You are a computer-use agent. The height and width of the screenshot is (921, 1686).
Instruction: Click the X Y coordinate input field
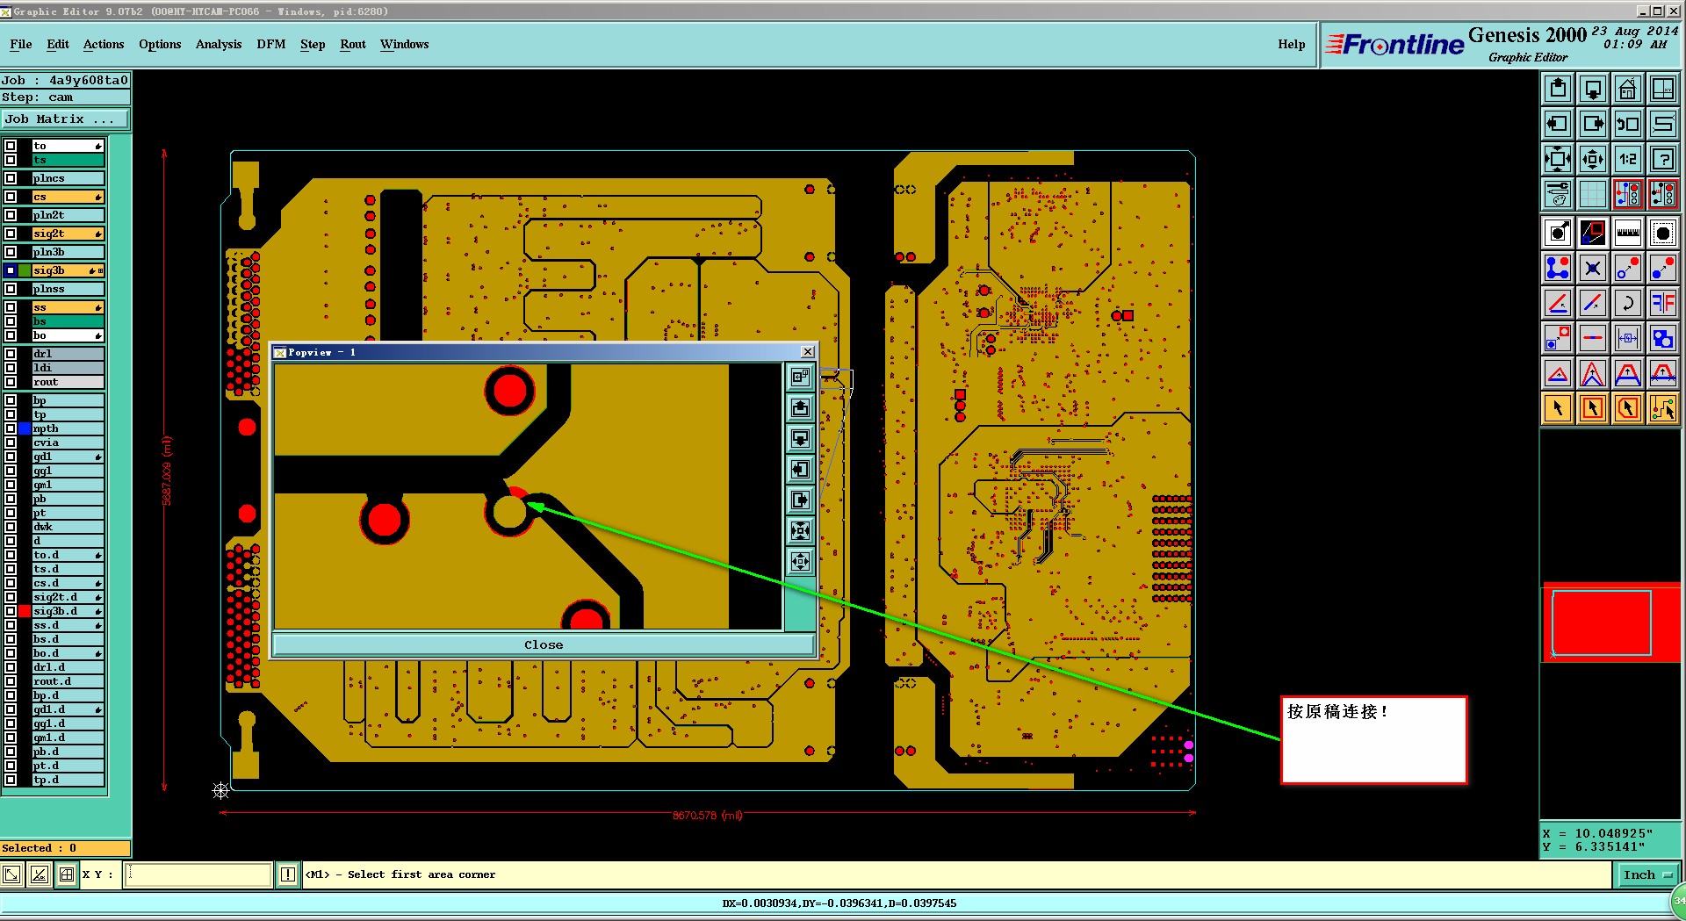pos(198,874)
